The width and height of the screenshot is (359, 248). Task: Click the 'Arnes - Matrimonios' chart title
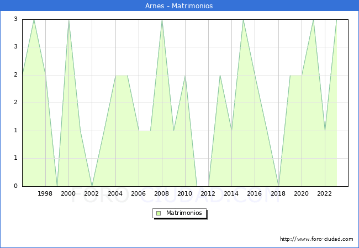(x=179, y=6)
